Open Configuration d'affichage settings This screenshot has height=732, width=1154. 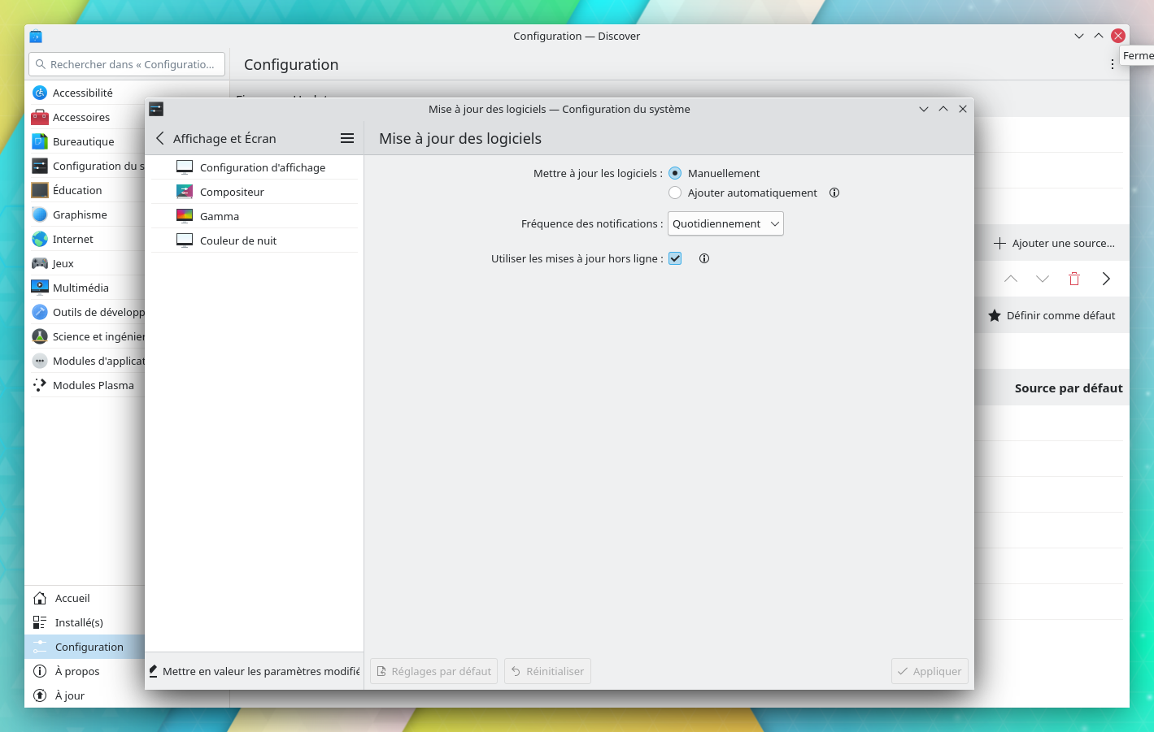tap(255, 167)
